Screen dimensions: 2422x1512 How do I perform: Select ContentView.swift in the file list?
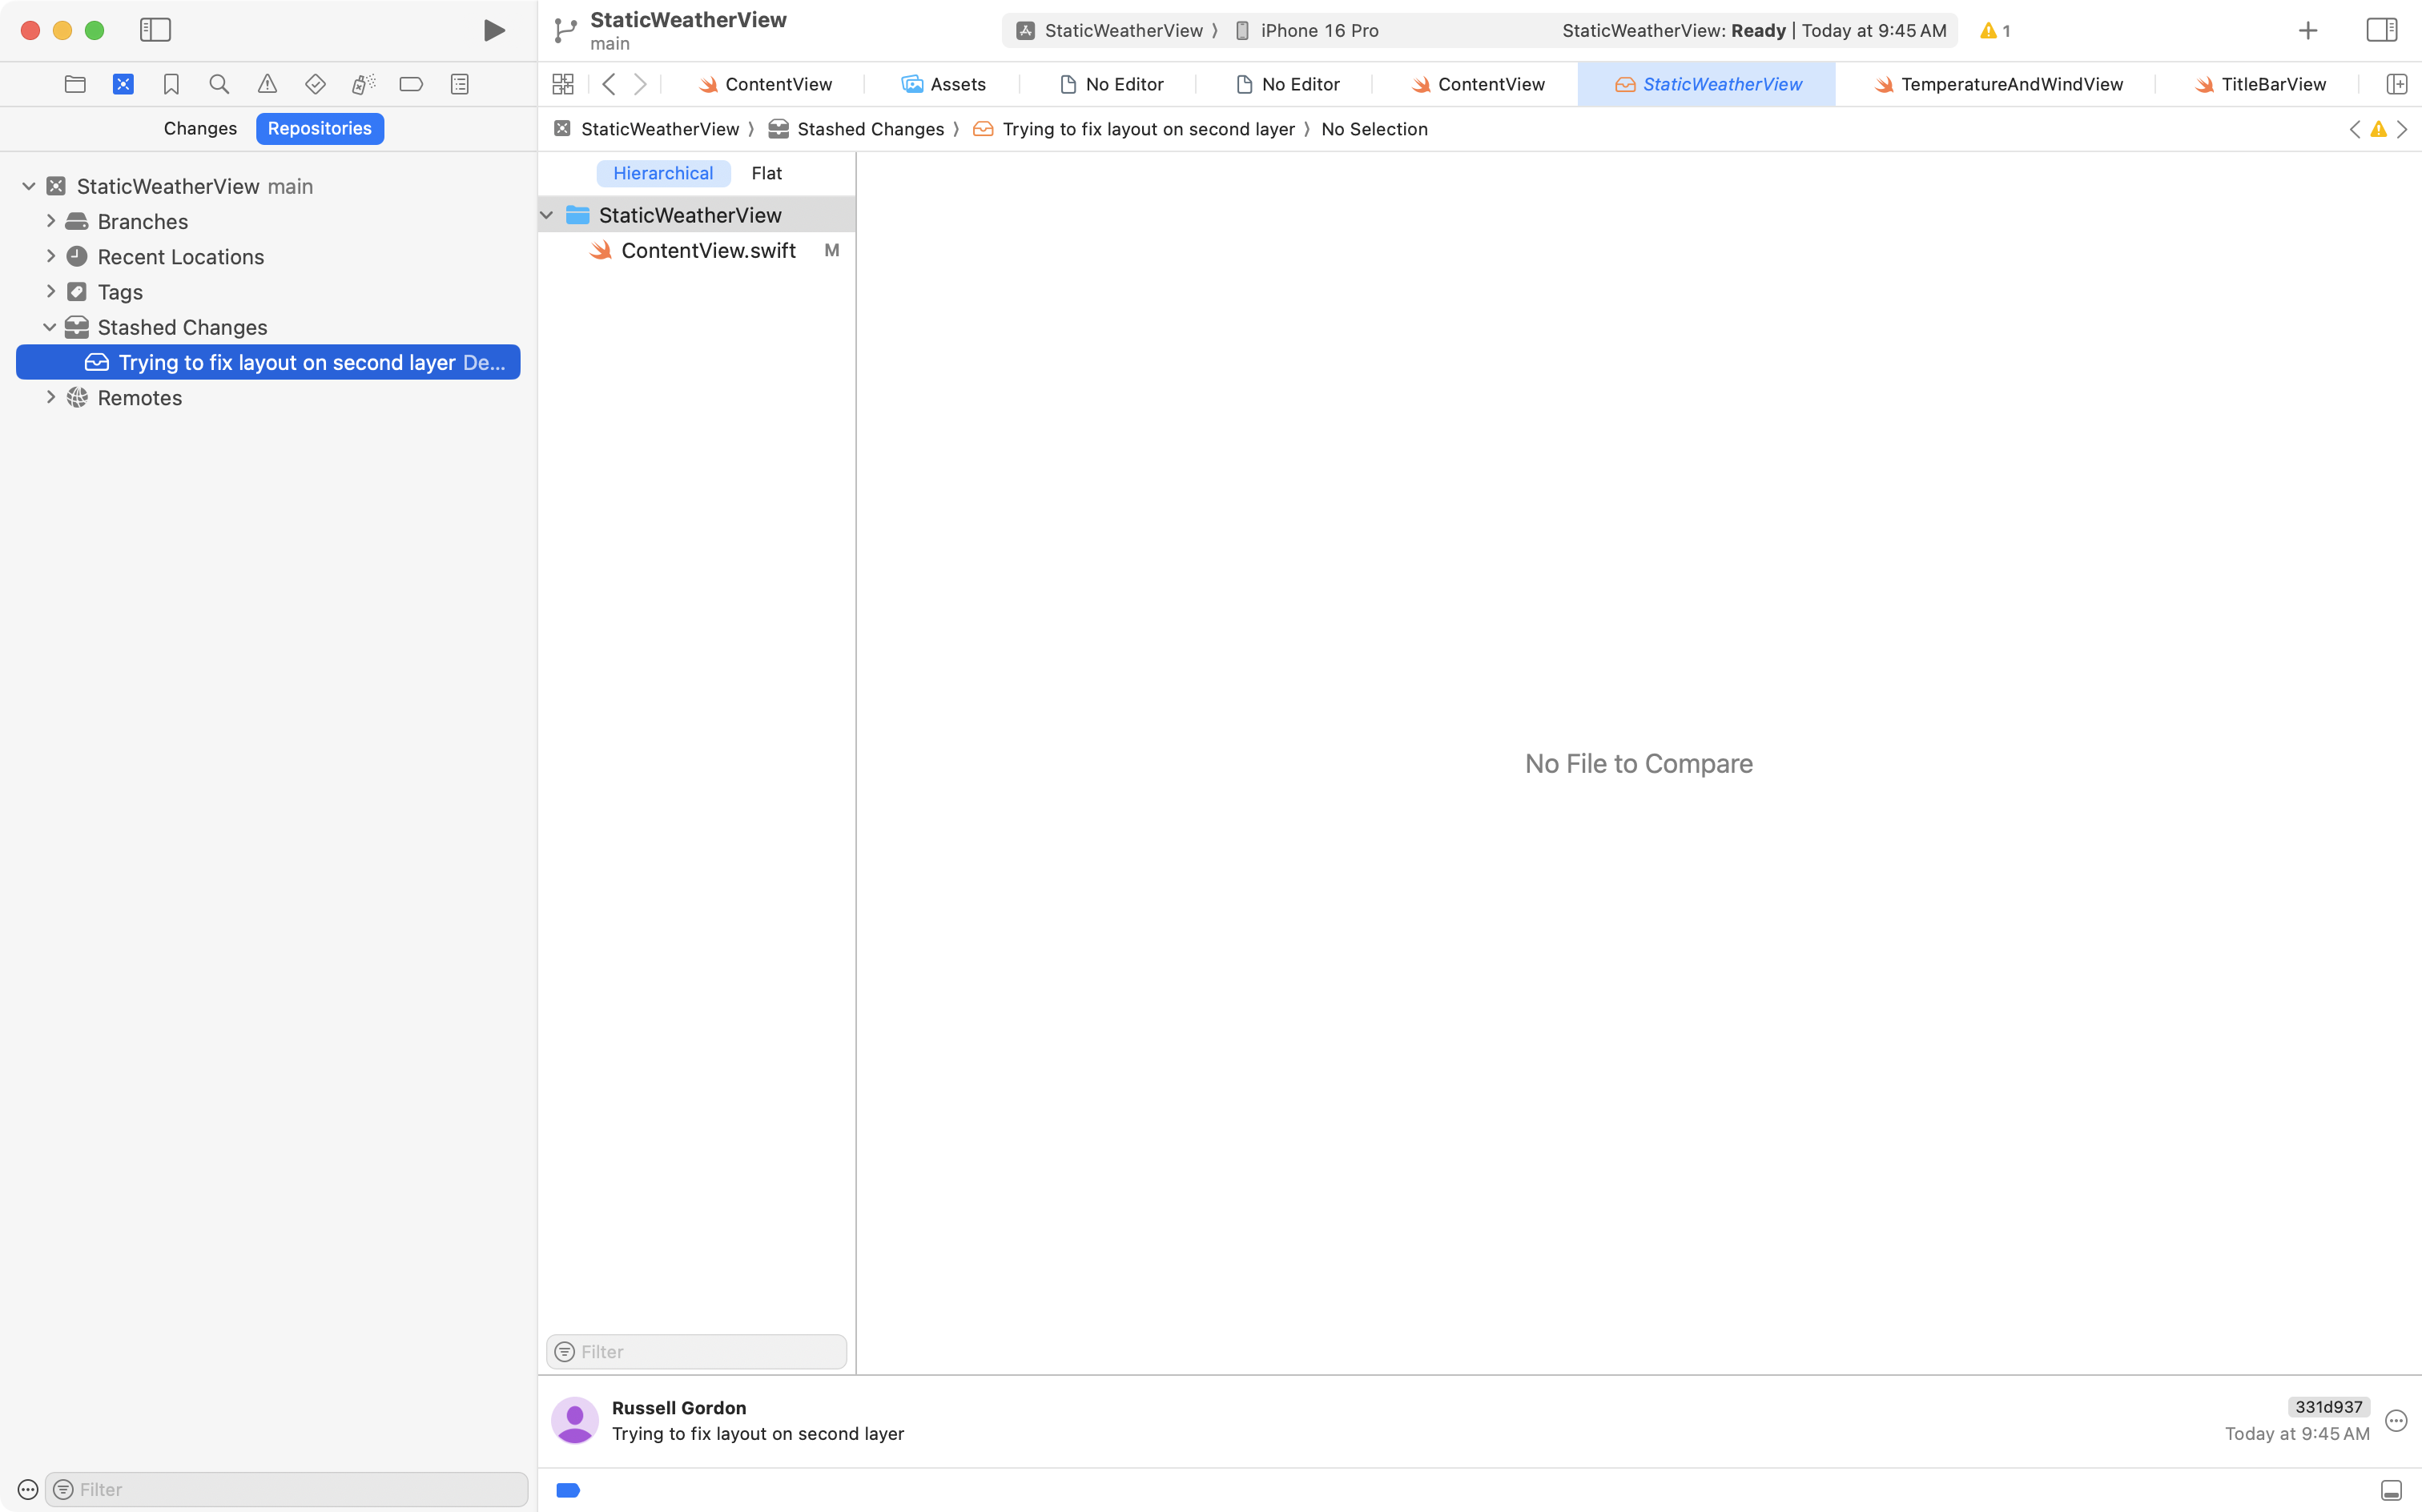tap(708, 250)
